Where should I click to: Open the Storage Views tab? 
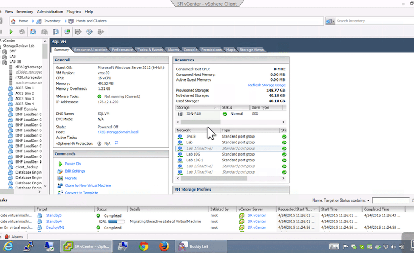pos(252,50)
